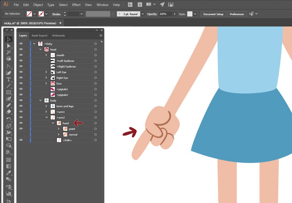This screenshot has width=292, height=203.
Task: Click the Stroke color swatch
Action: pyautogui.click(x=41, y=14)
